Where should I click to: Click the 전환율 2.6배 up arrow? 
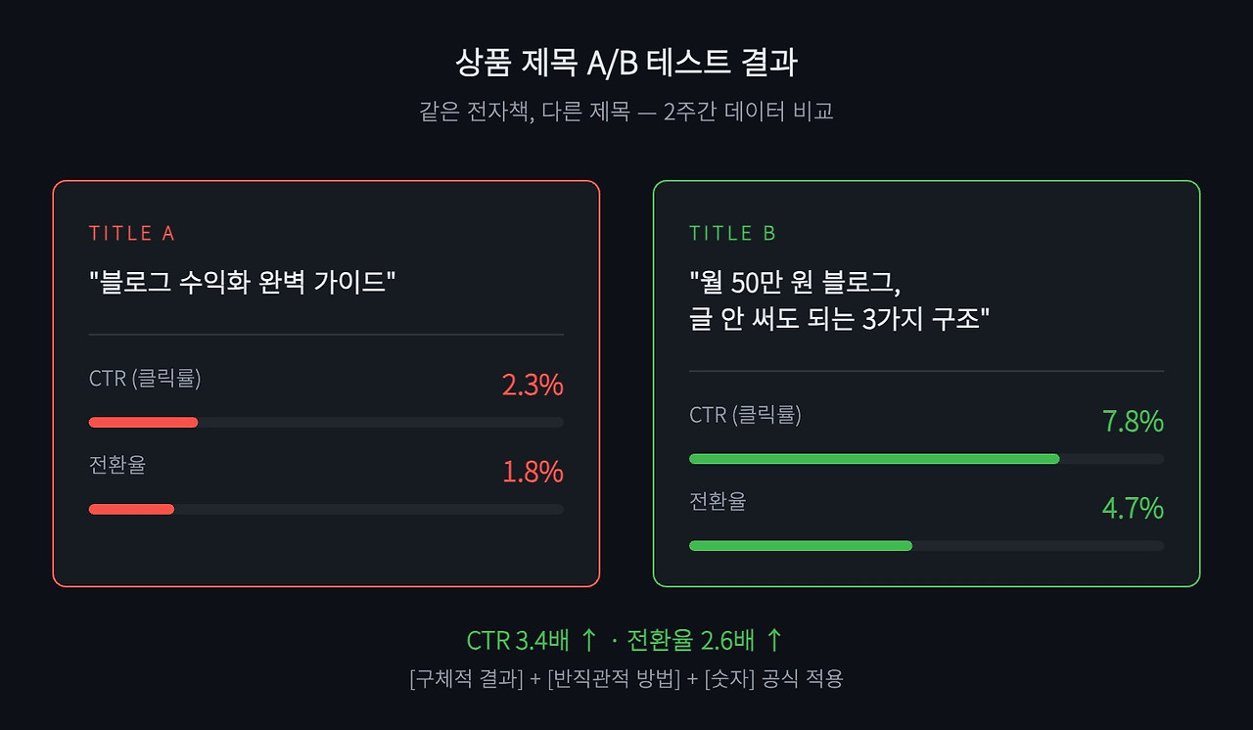pos(774,640)
